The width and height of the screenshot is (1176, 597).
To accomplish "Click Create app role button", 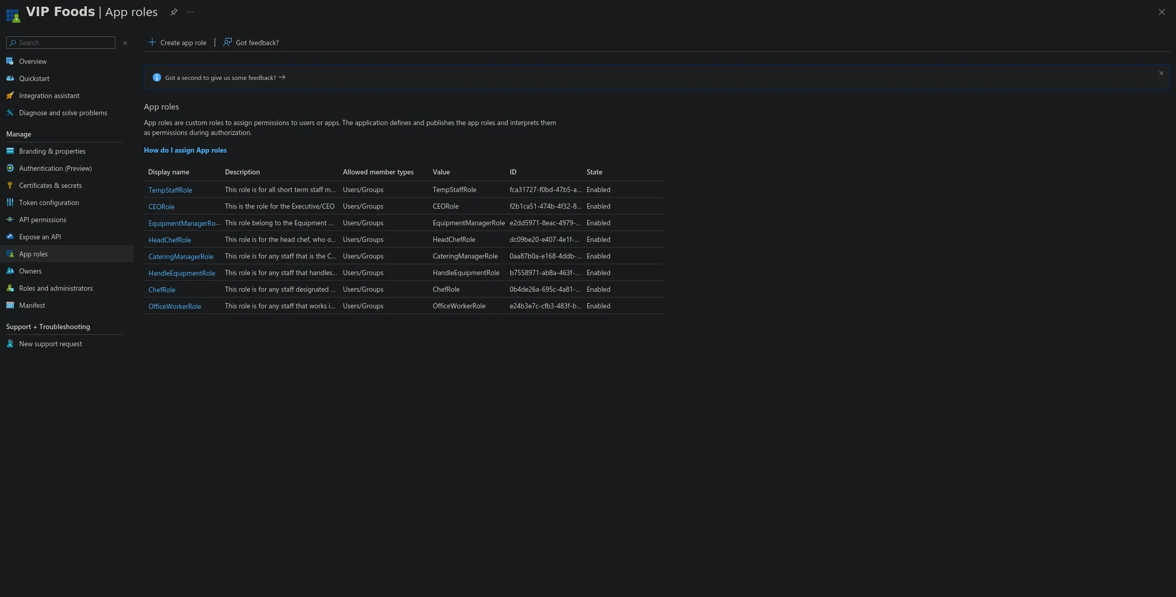I will 177,43.
